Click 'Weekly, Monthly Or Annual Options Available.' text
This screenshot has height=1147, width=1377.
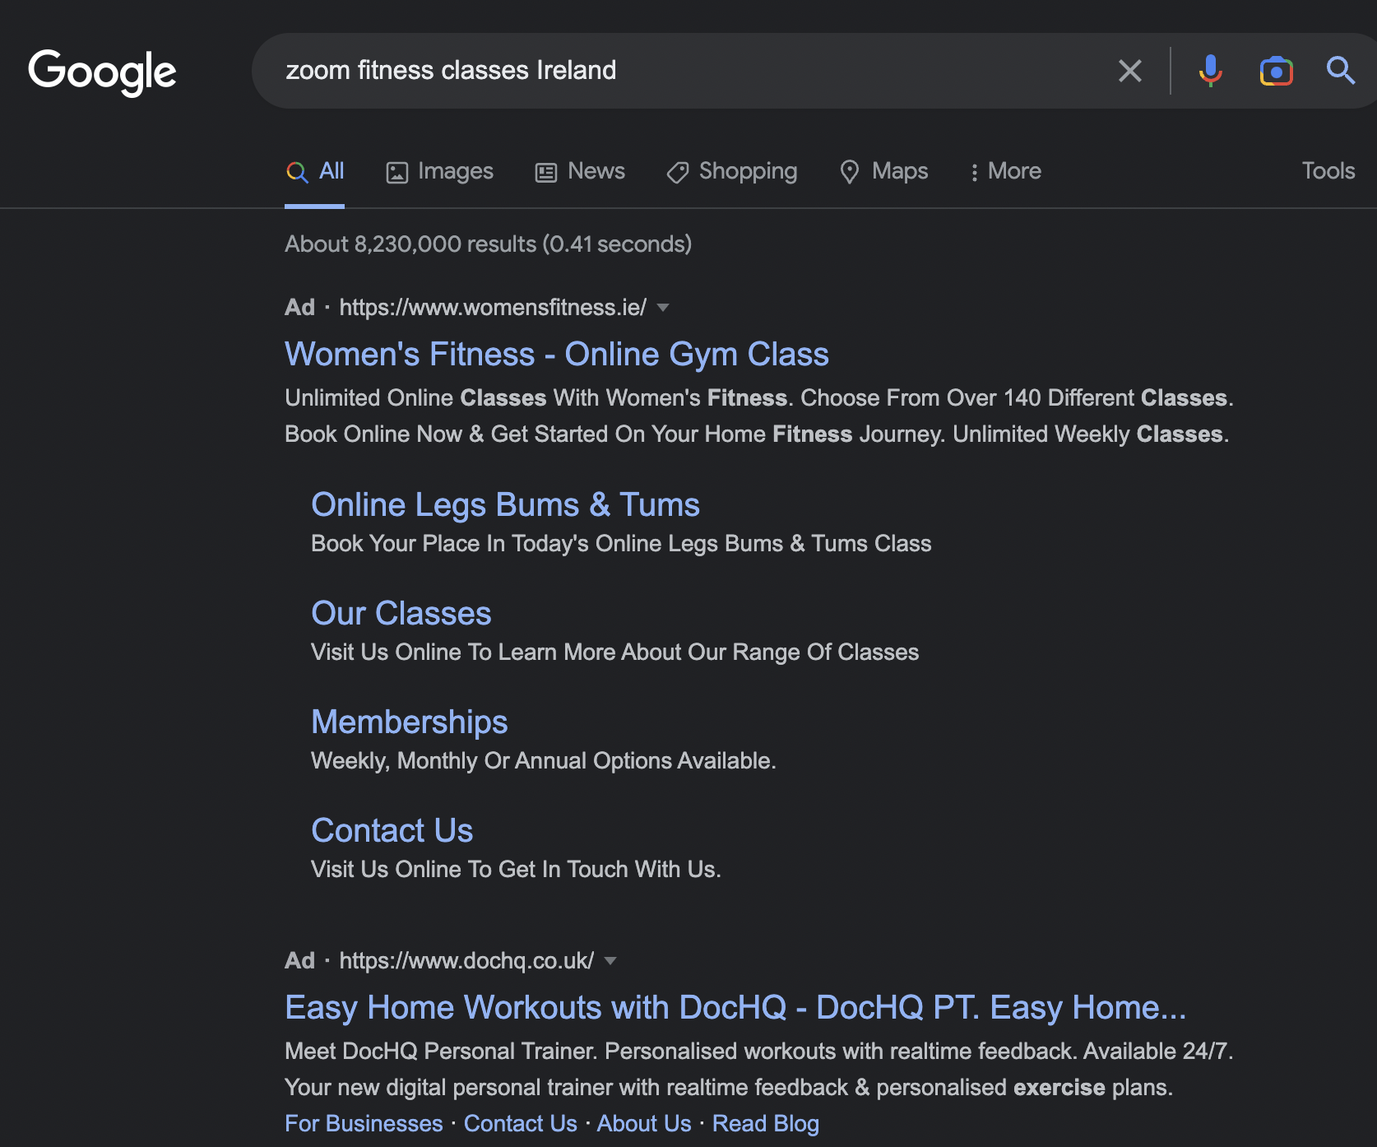[544, 761]
